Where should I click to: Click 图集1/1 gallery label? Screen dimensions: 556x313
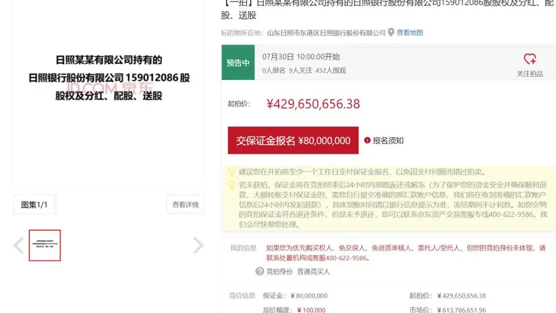click(x=34, y=204)
